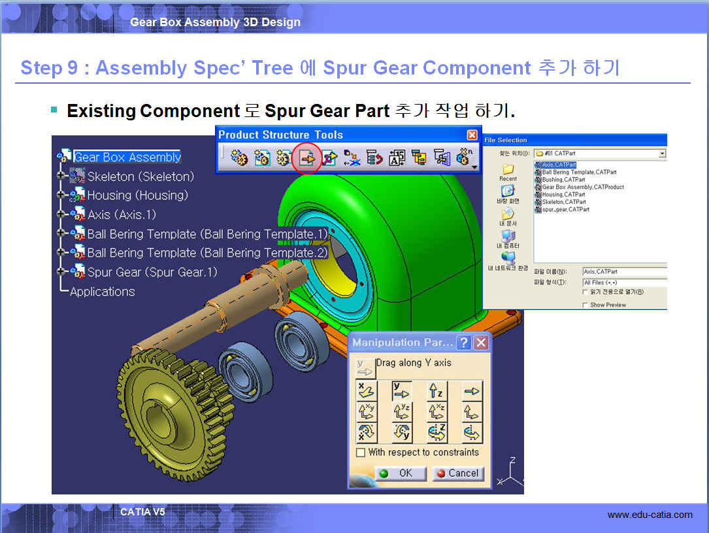709x533 pixels.
Task: Select Drag around Z axis rotation icon
Action: [x=437, y=432]
